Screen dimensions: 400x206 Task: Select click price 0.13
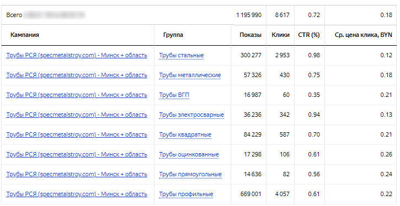[x=386, y=115]
